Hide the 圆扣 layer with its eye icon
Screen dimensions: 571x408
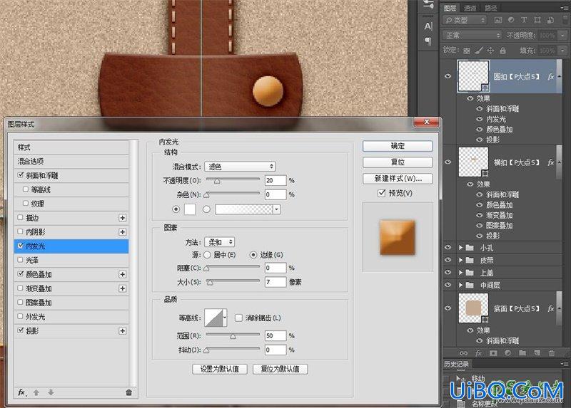(x=448, y=76)
